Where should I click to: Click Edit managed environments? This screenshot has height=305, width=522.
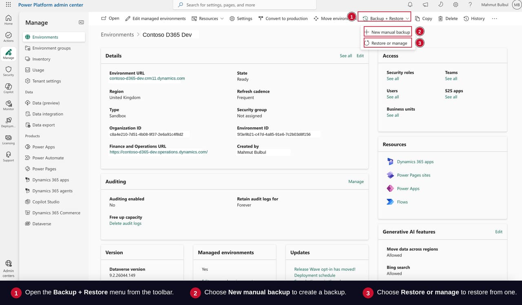coord(155,18)
